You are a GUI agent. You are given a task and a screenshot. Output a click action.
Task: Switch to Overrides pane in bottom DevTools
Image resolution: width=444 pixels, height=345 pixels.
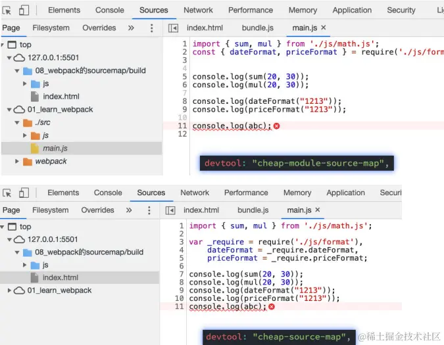tap(98, 210)
